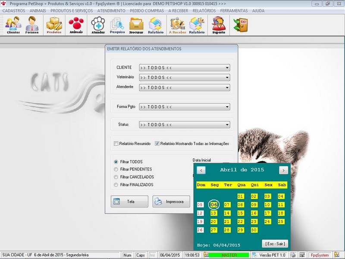Screen dimensions: 345x259
Task: Click the users icon at status bar end
Action: click(336, 255)
